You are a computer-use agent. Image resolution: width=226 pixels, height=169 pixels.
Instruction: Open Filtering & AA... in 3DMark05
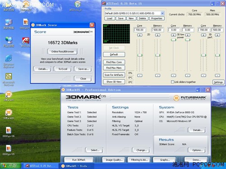pyautogui.click(x=139, y=160)
